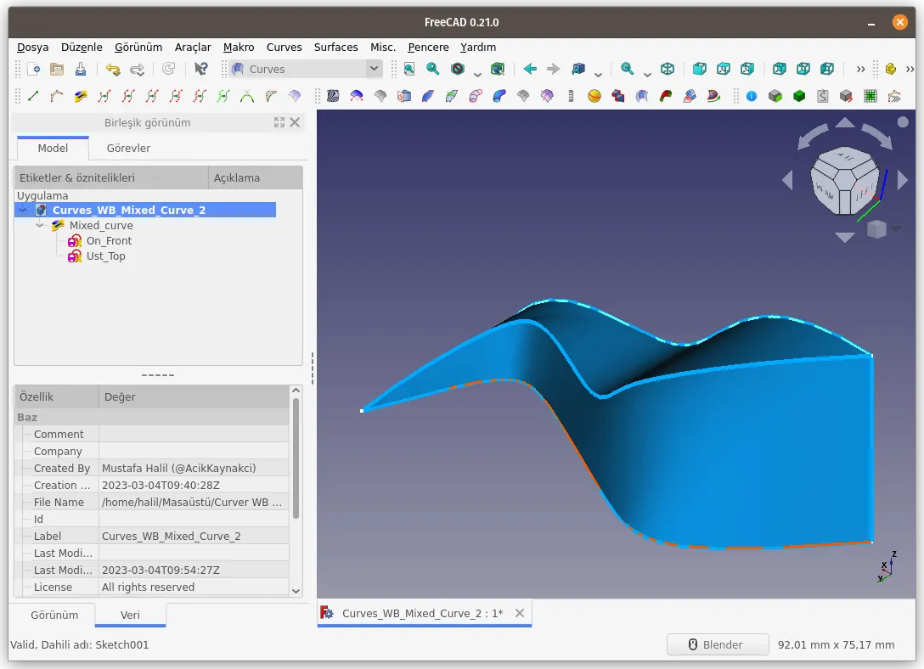This screenshot has width=924, height=669.
Task: Open the Surfaces menu
Action: [x=335, y=47]
